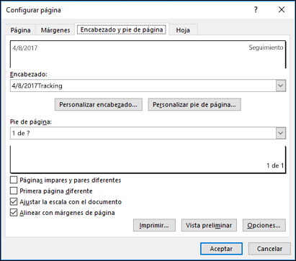Switch to the Página tab

(x=21, y=30)
